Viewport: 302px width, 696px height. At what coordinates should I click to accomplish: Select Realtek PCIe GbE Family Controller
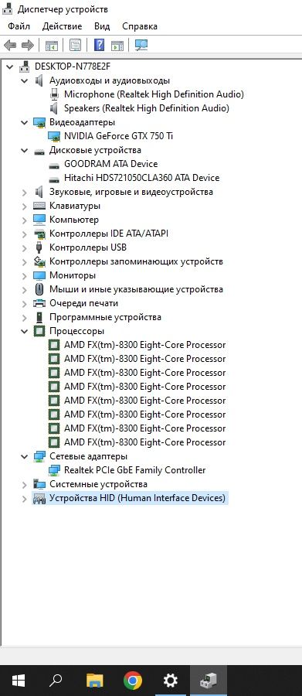pyautogui.click(x=135, y=470)
